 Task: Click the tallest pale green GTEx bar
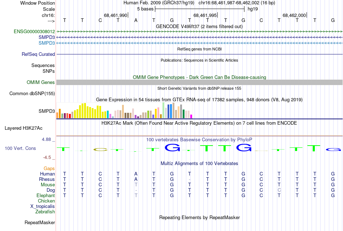164,111
